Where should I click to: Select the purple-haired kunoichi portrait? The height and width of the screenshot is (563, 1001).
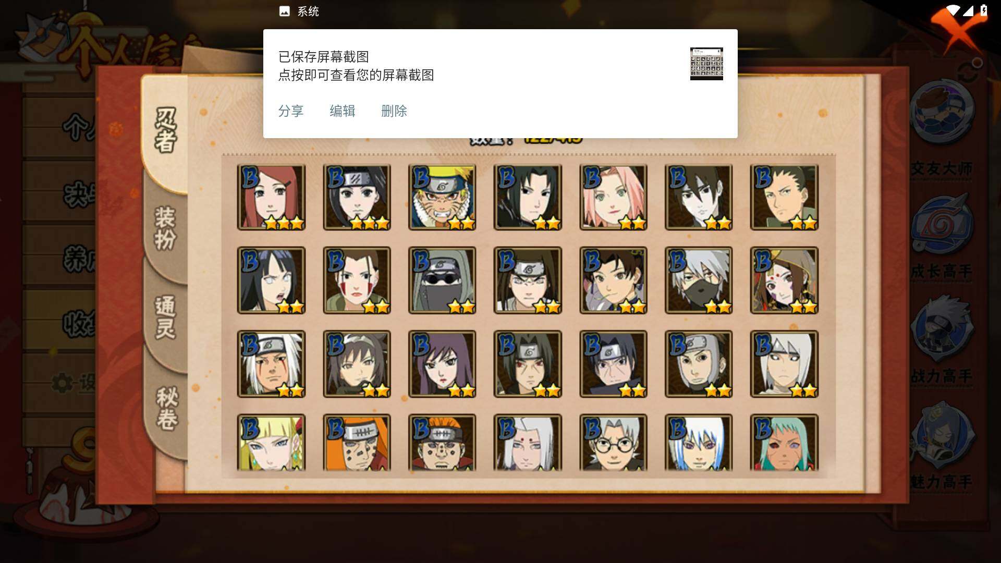click(x=442, y=364)
